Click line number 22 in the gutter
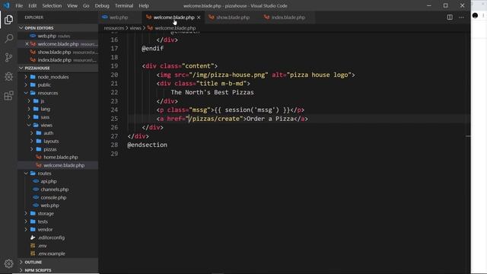Image resolution: width=487 pixels, height=274 pixels. (x=114, y=92)
